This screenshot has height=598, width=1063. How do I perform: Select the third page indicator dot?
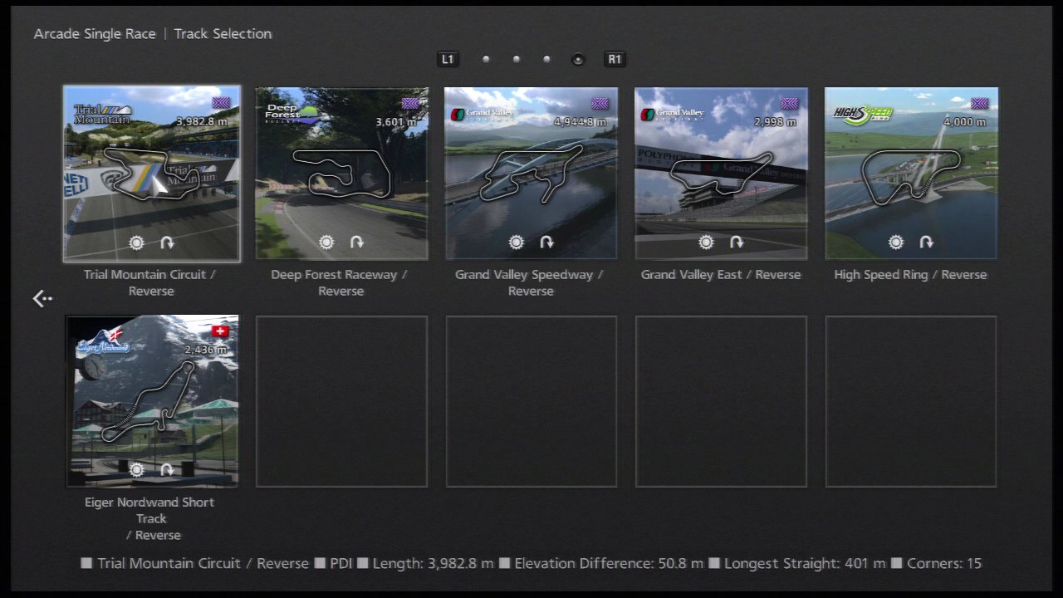(546, 59)
